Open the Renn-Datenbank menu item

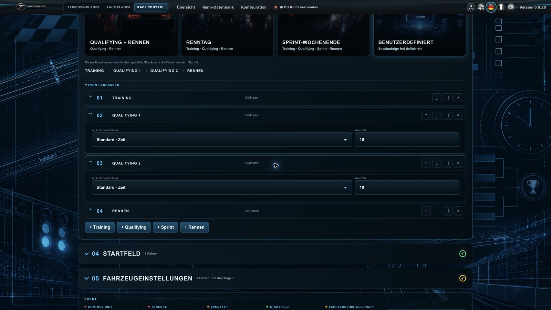[x=218, y=7]
